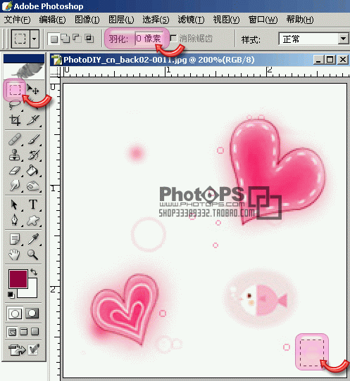Select the Eyedropper tool
Image resolution: width=350 pixels, height=381 pixels.
pos(33,239)
